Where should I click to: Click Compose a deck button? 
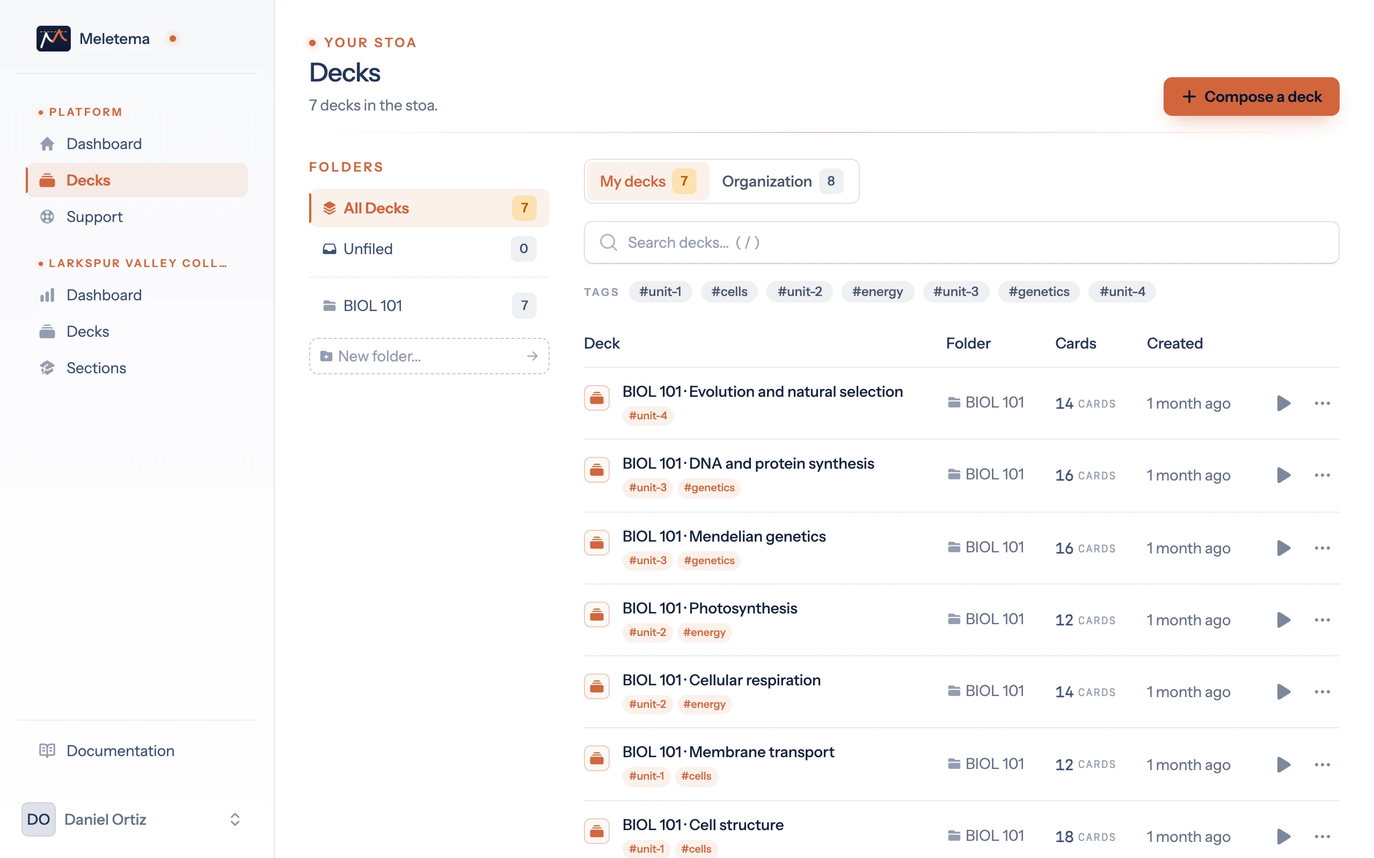point(1252,97)
